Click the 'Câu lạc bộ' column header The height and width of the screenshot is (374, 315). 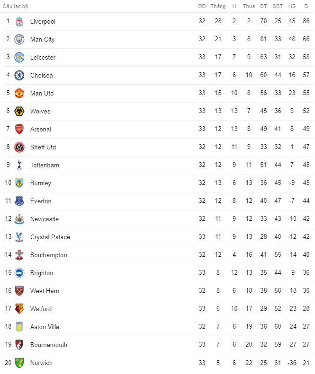[x=16, y=6]
